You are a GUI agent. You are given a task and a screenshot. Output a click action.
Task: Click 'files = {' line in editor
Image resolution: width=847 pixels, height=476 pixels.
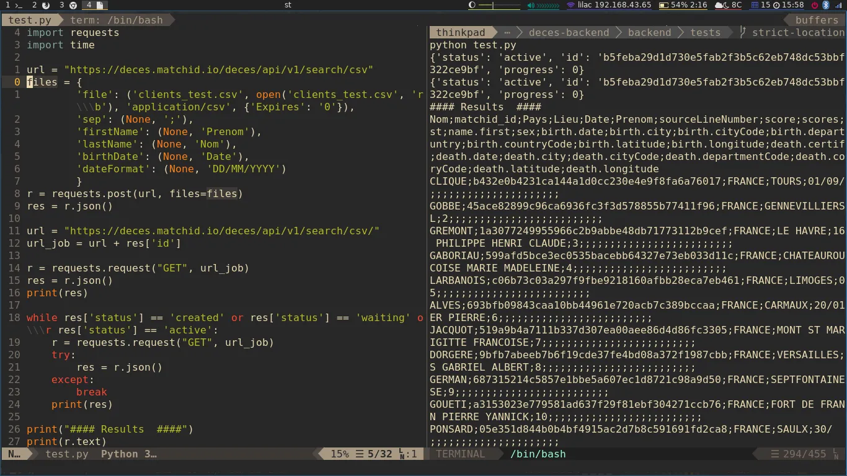[54, 82]
